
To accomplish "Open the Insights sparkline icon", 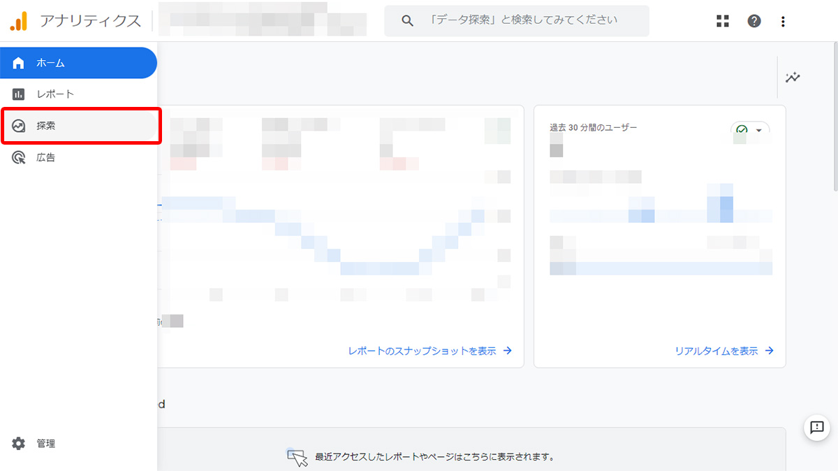I will 793,78.
